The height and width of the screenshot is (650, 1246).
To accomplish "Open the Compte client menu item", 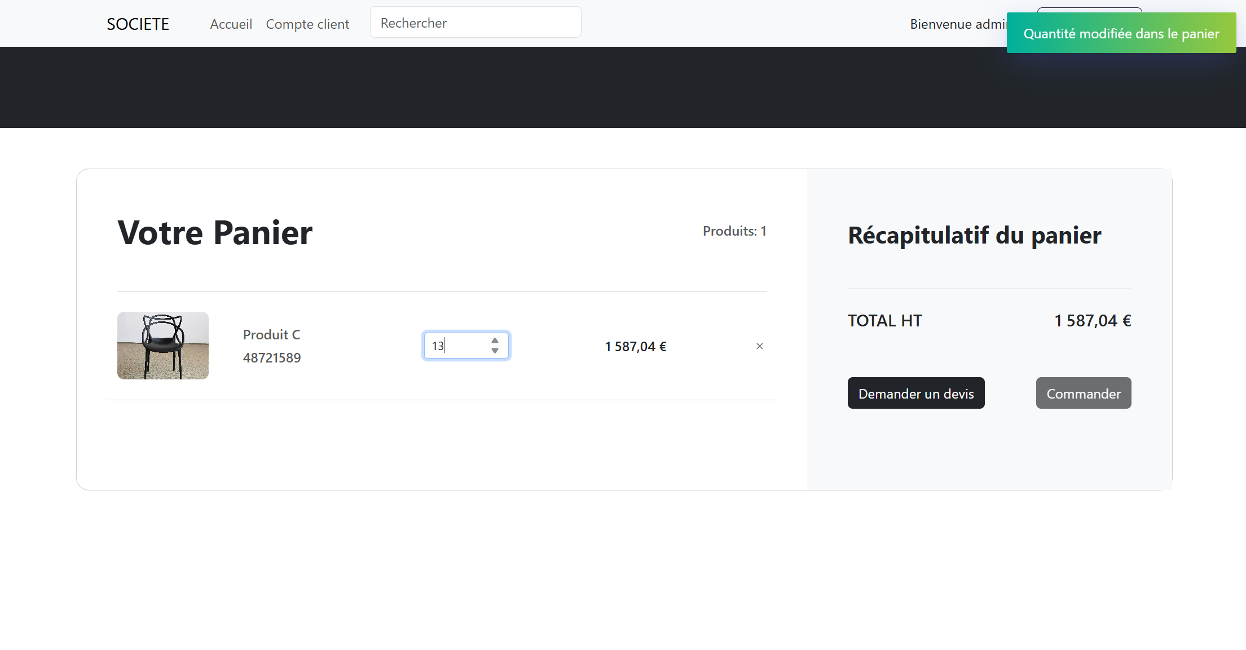I will click(x=307, y=24).
